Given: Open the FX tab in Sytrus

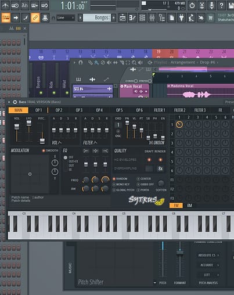Looking at the screenshot, I should pyautogui.click(x=220, y=110).
